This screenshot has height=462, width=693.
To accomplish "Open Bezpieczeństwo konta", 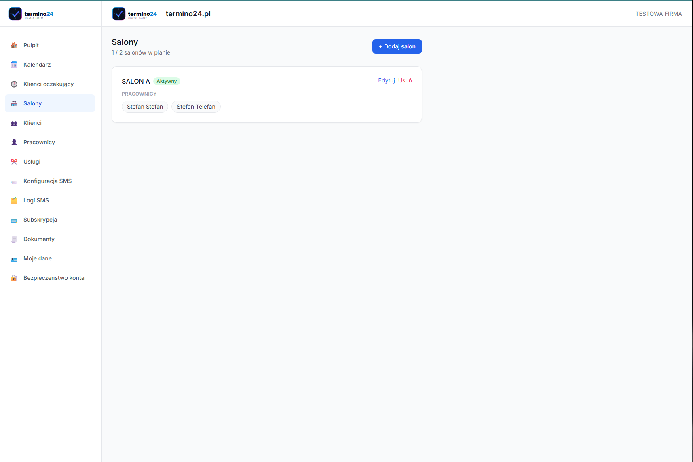I will coord(50,278).
